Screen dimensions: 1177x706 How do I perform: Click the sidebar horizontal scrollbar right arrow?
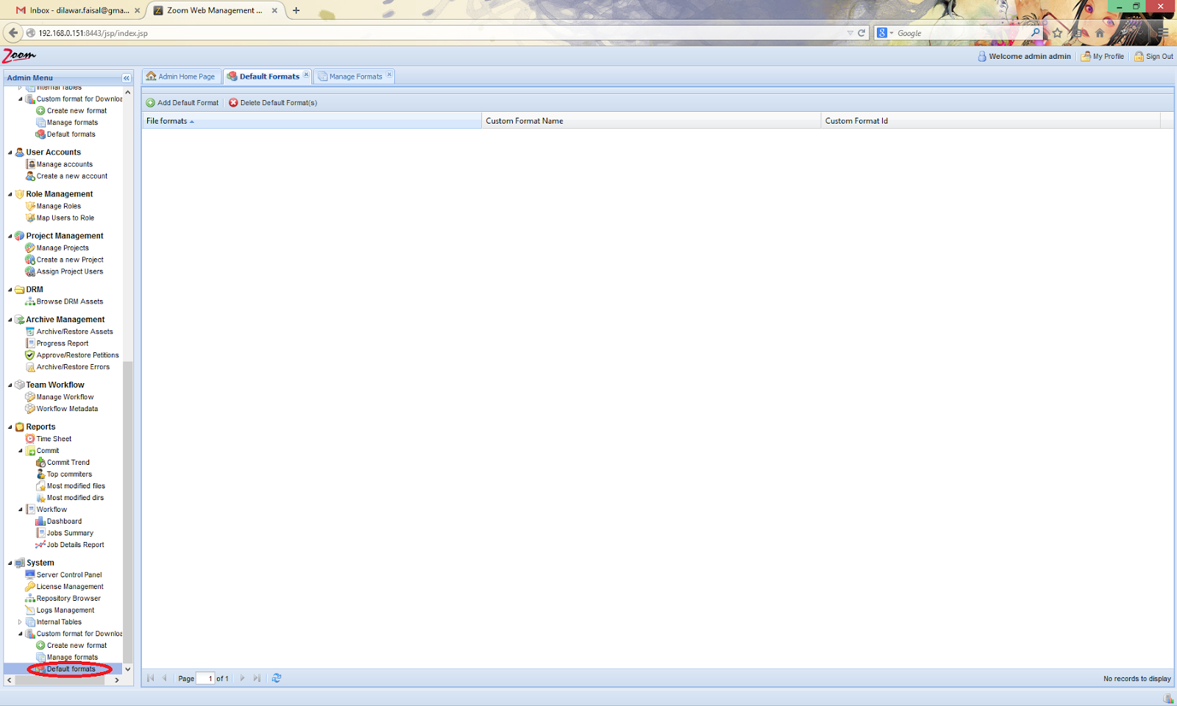[116, 680]
